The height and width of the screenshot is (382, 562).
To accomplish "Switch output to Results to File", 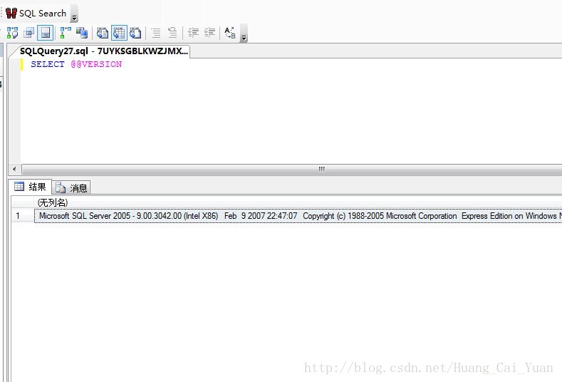I will (x=135, y=33).
